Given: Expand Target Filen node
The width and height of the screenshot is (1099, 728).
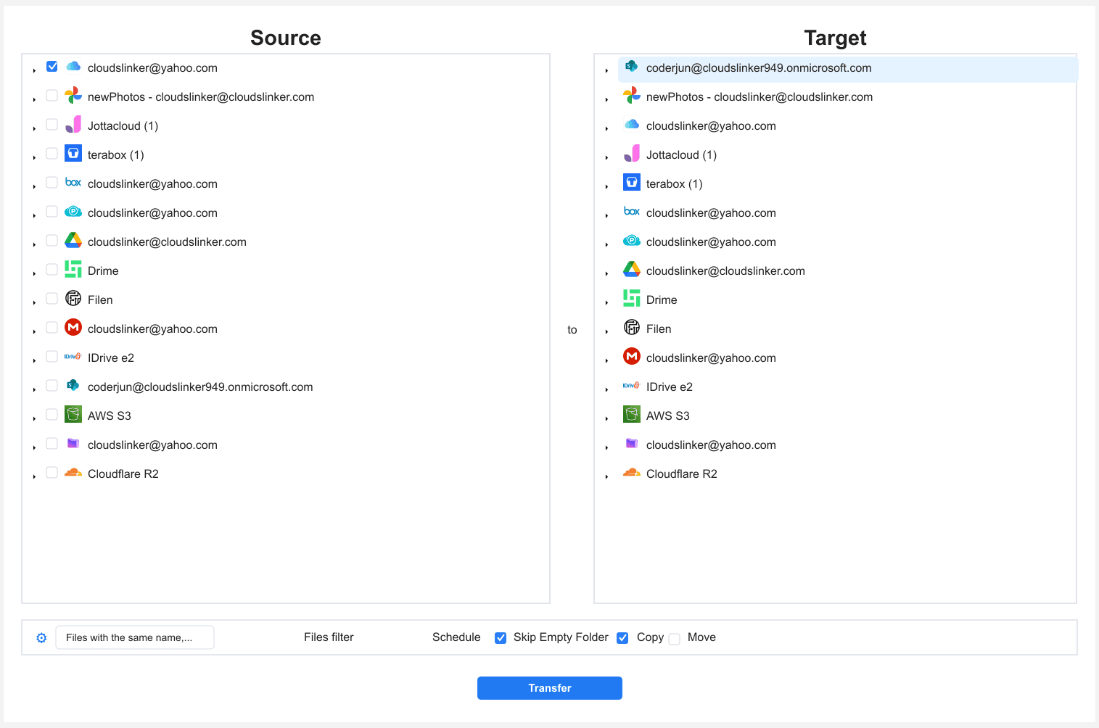Looking at the screenshot, I should point(606,331).
